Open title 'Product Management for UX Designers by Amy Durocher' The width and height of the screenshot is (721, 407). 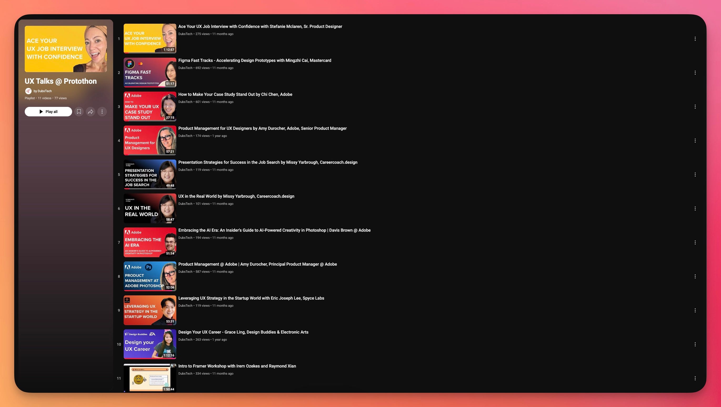point(263,128)
